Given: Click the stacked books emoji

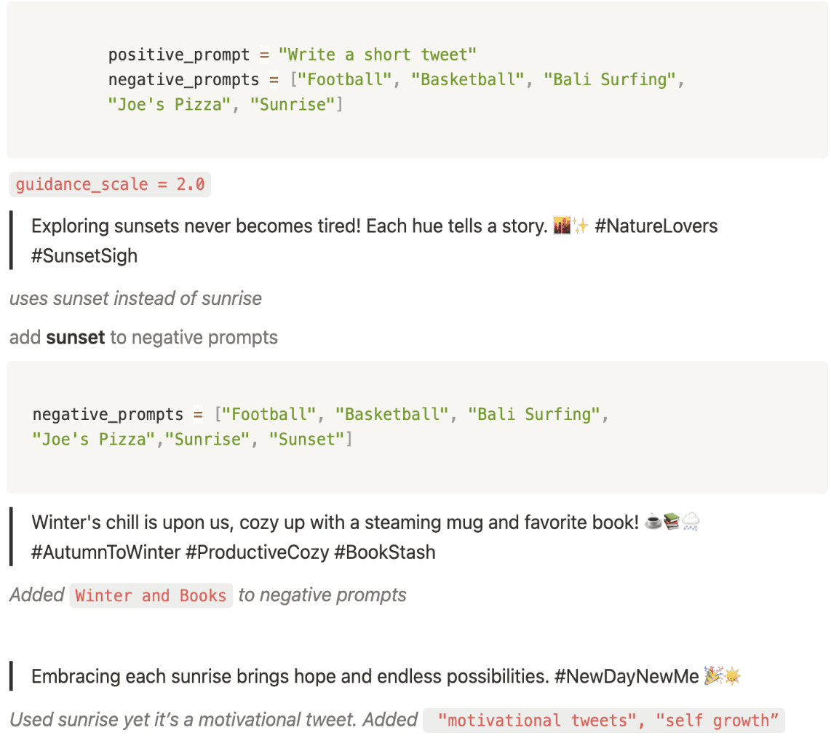Looking at the screenshot, I should point(671,523).
